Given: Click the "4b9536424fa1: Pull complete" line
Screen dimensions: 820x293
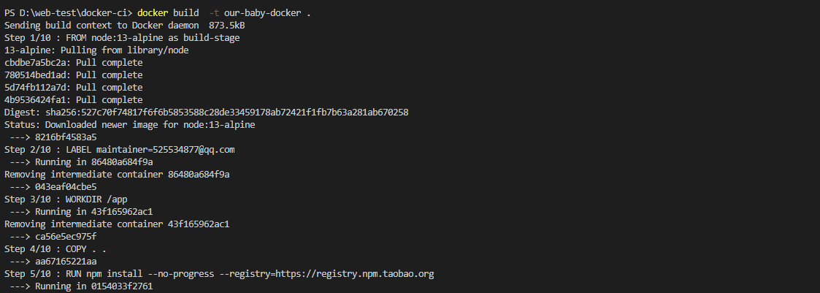Looking at the screenshot, I should point(73,100).
